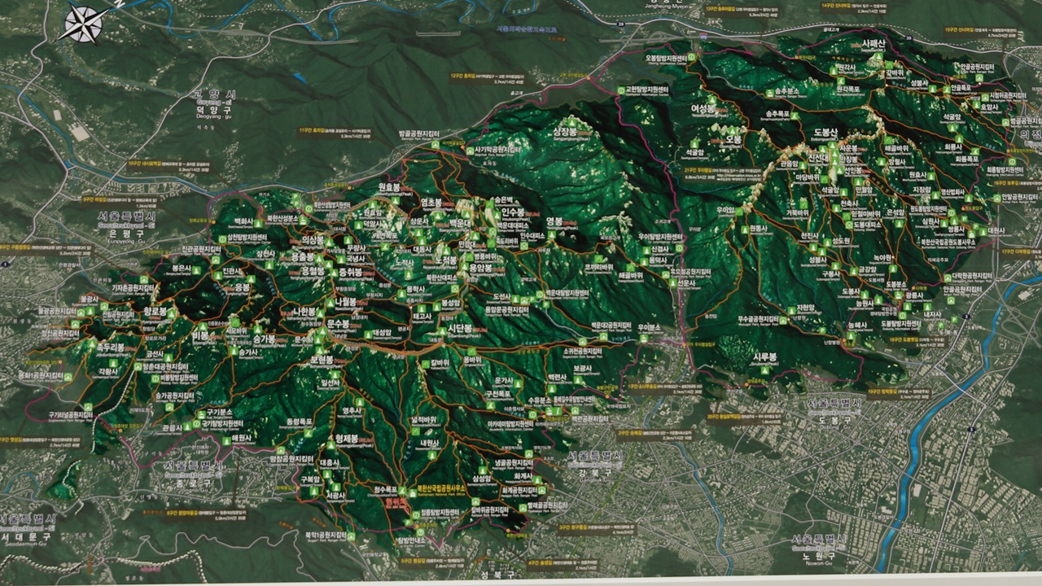Click the 증취봉 peak label
This screenshot has height=586, width=1042.
[x=349, y=270]
